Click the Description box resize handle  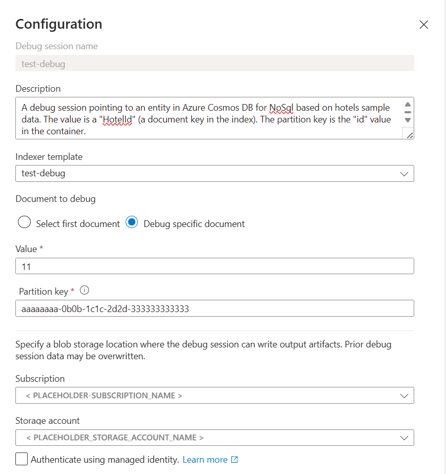(x=408, y=134)
